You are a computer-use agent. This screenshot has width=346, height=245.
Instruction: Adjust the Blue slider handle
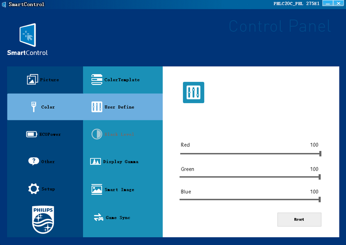(319, 199)
